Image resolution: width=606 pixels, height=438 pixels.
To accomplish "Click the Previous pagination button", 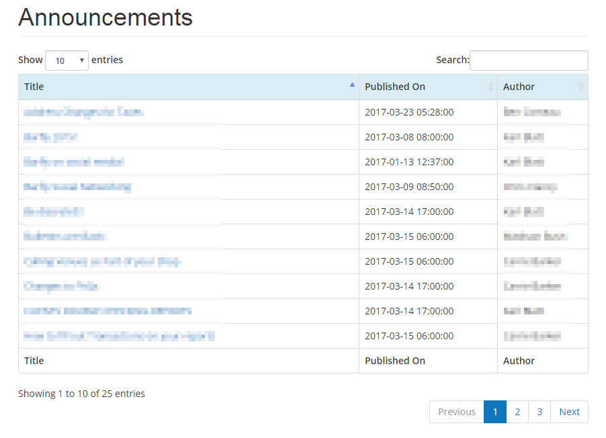I will [456, 412].
